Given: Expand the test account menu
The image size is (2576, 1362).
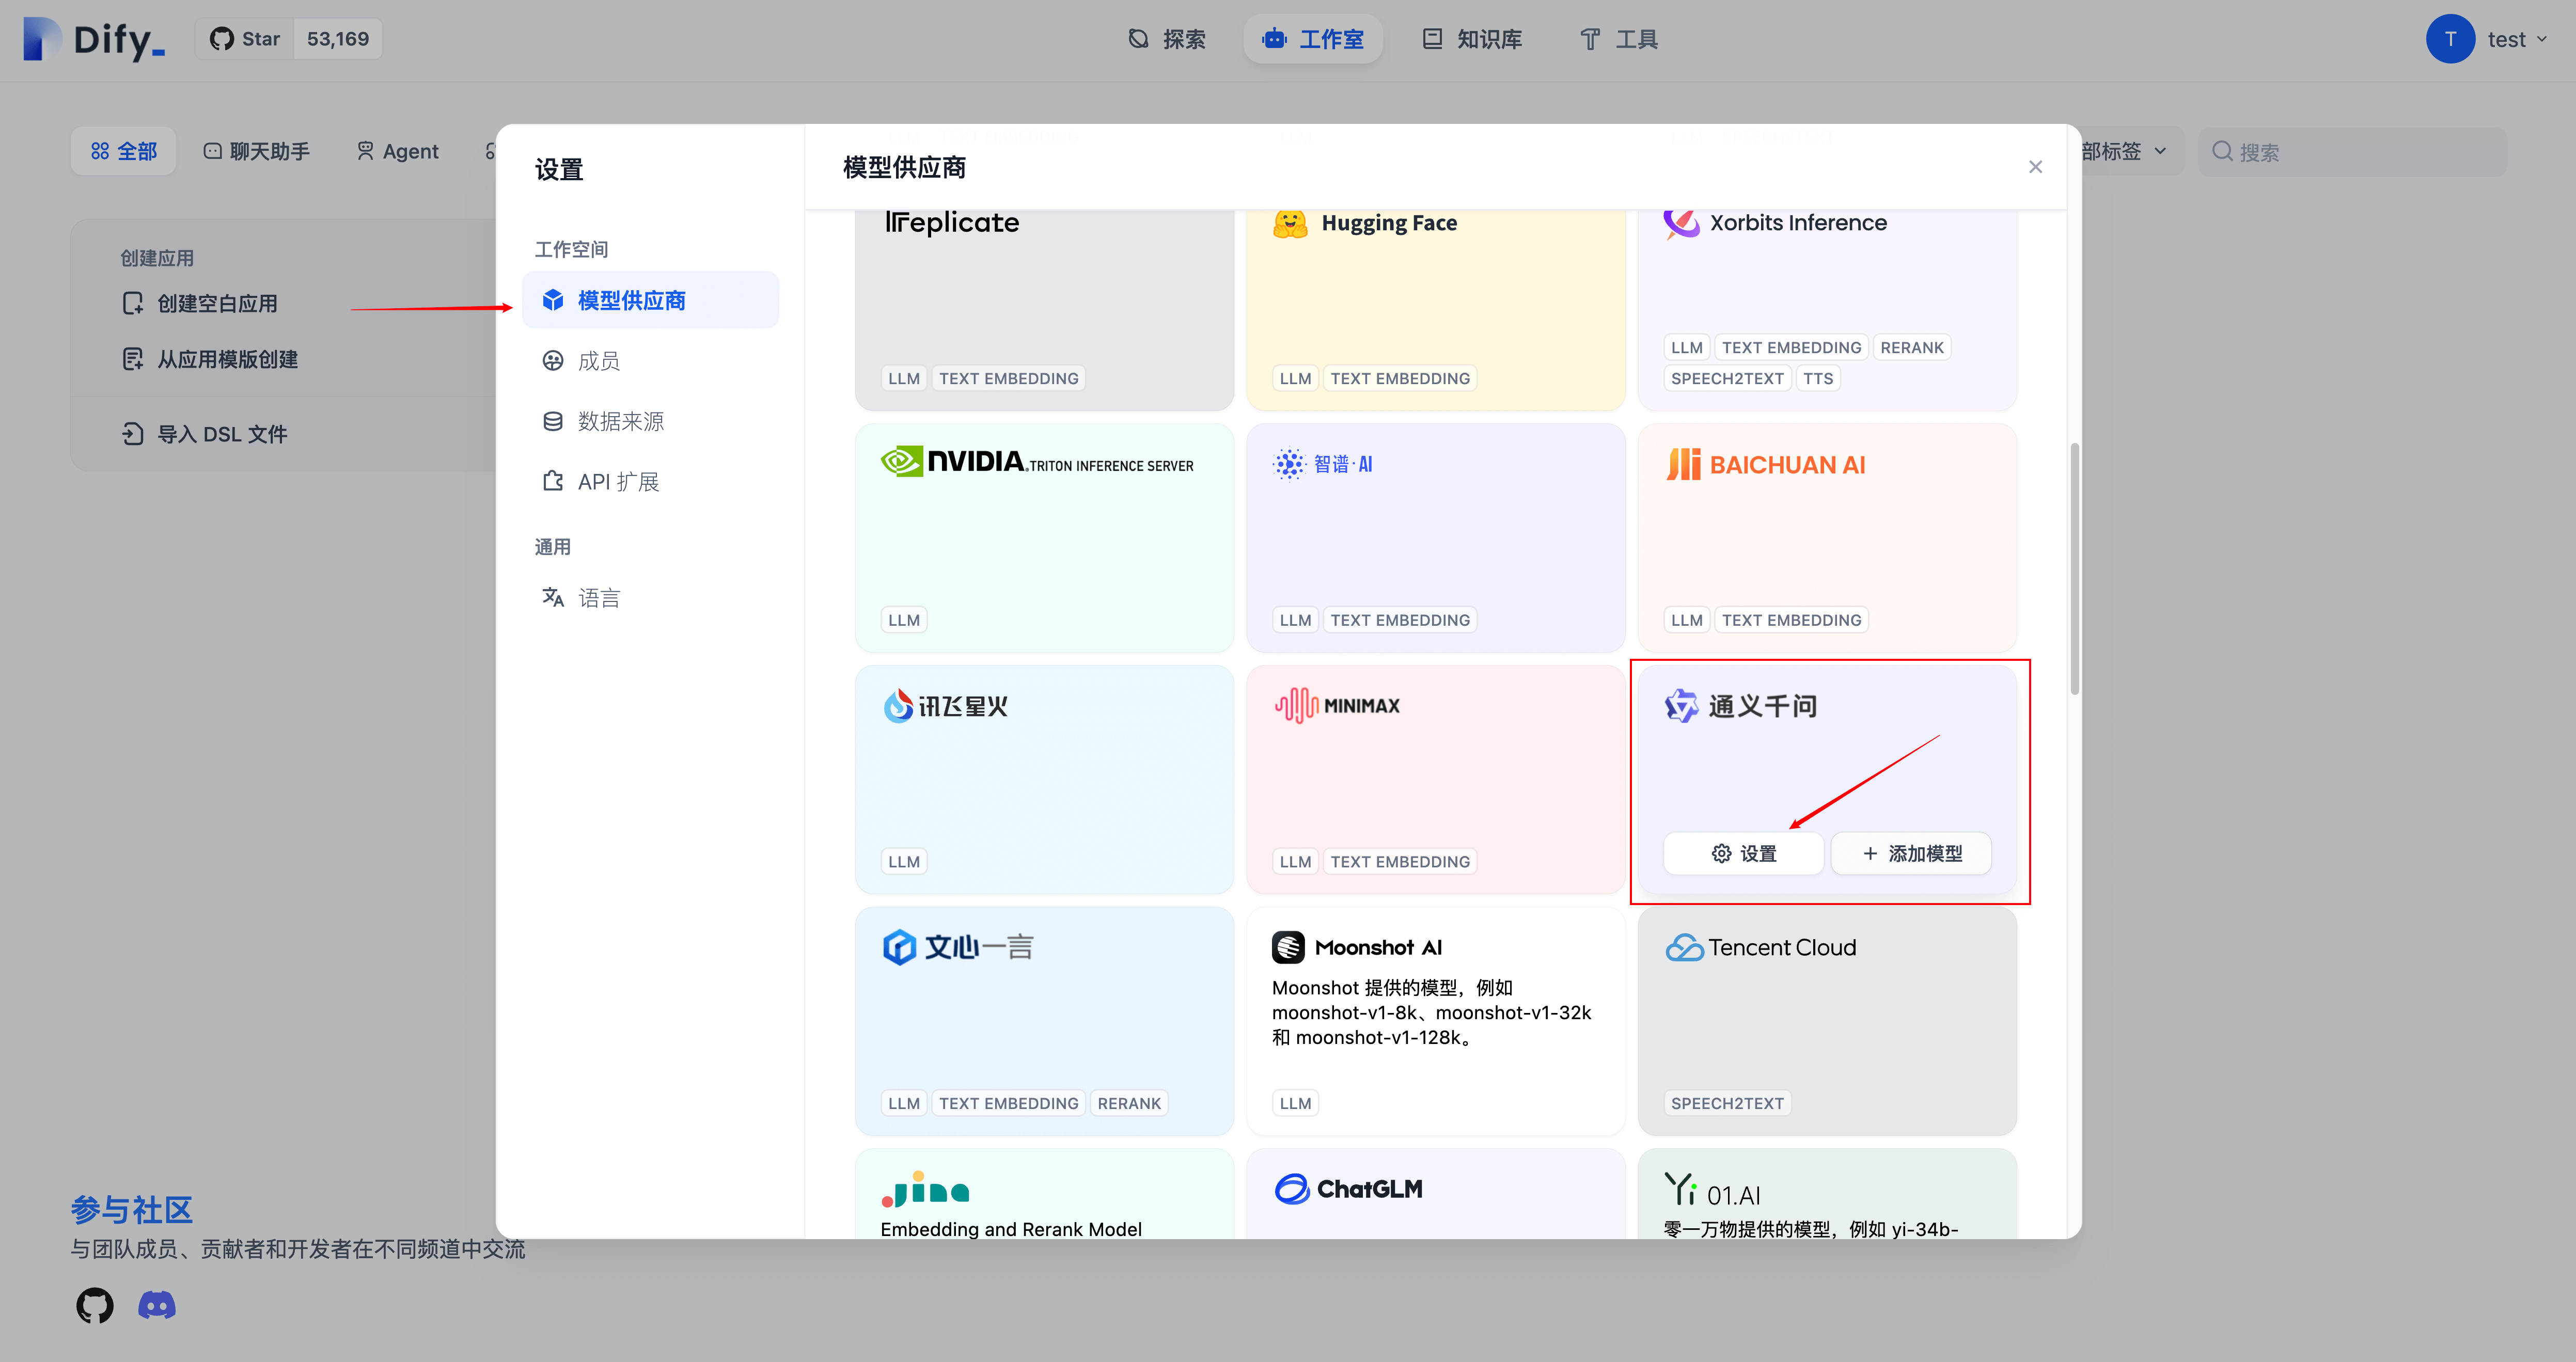Looking at the screenshot, I should point(2517,39).
